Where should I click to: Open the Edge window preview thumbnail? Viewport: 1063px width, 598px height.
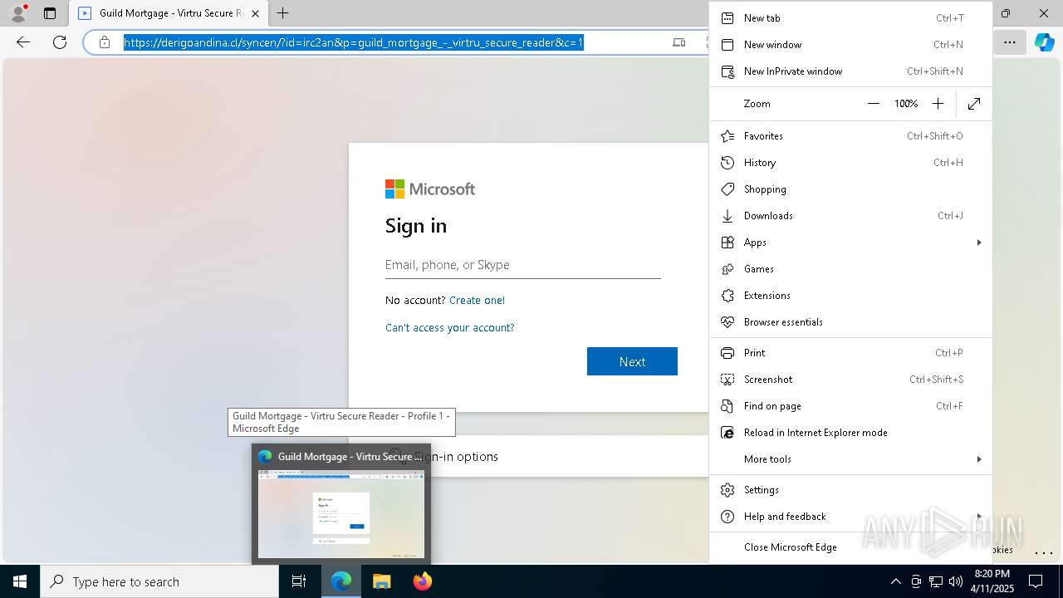[341, 515]
